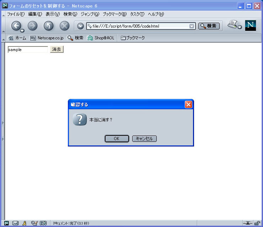The image size is (263, 227).
Task: Click the round button left of URL bar
Action: [81, 26]
